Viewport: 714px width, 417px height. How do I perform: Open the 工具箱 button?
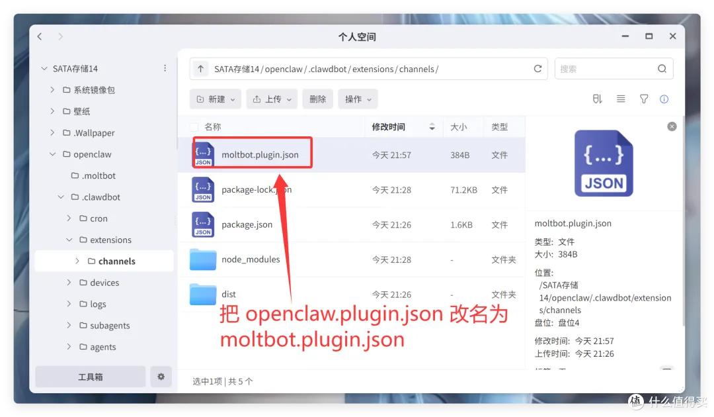tap(90, 377)
